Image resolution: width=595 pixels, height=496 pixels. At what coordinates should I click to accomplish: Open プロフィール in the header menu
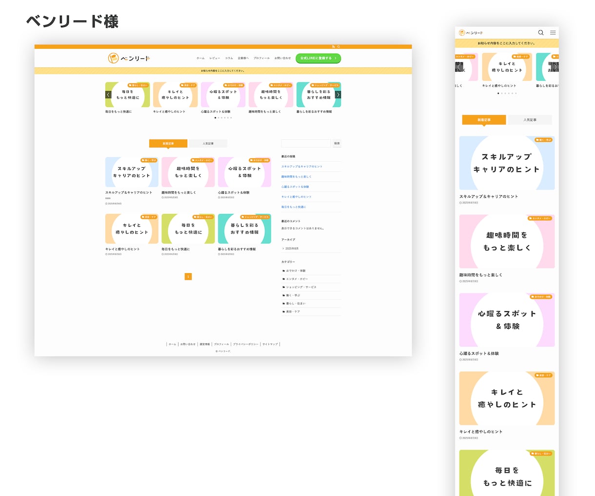tap(261, 58)
